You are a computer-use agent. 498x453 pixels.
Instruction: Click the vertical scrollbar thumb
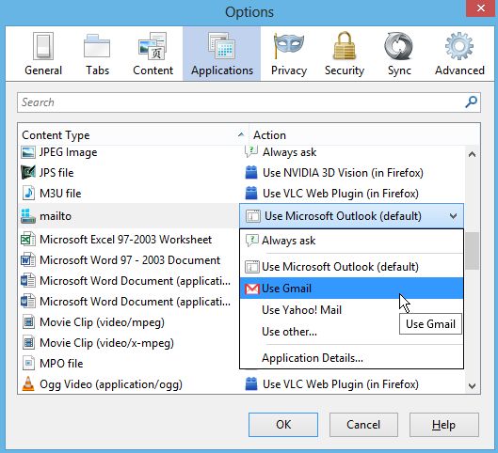(472, 251)
